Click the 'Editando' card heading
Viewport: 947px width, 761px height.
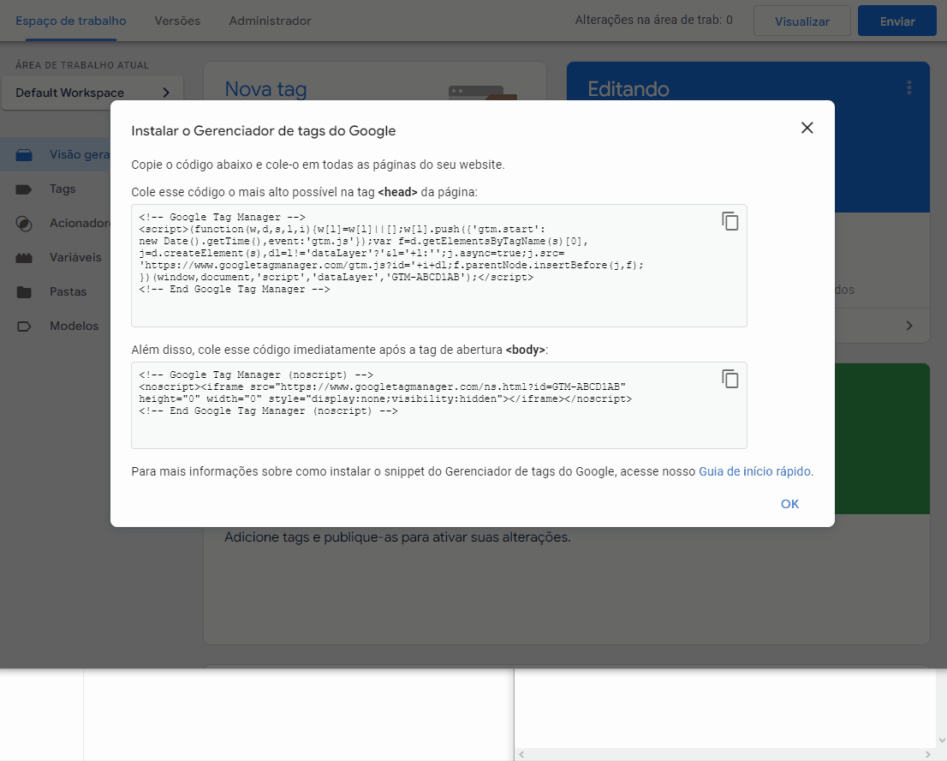(x=628, y=89)
